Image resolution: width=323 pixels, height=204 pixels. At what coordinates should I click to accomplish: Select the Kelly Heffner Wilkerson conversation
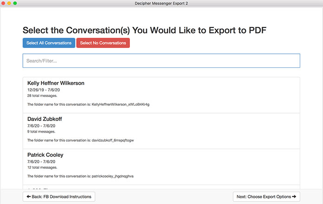(x=161, y=95)
